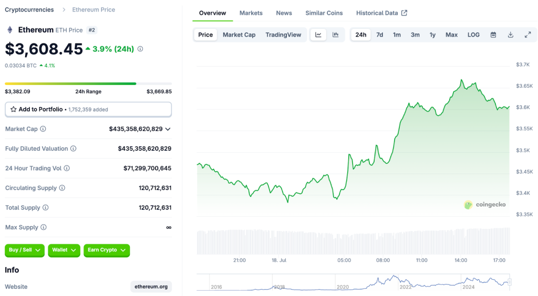Click the 18. Jul axis label

[x=279, y=260]
